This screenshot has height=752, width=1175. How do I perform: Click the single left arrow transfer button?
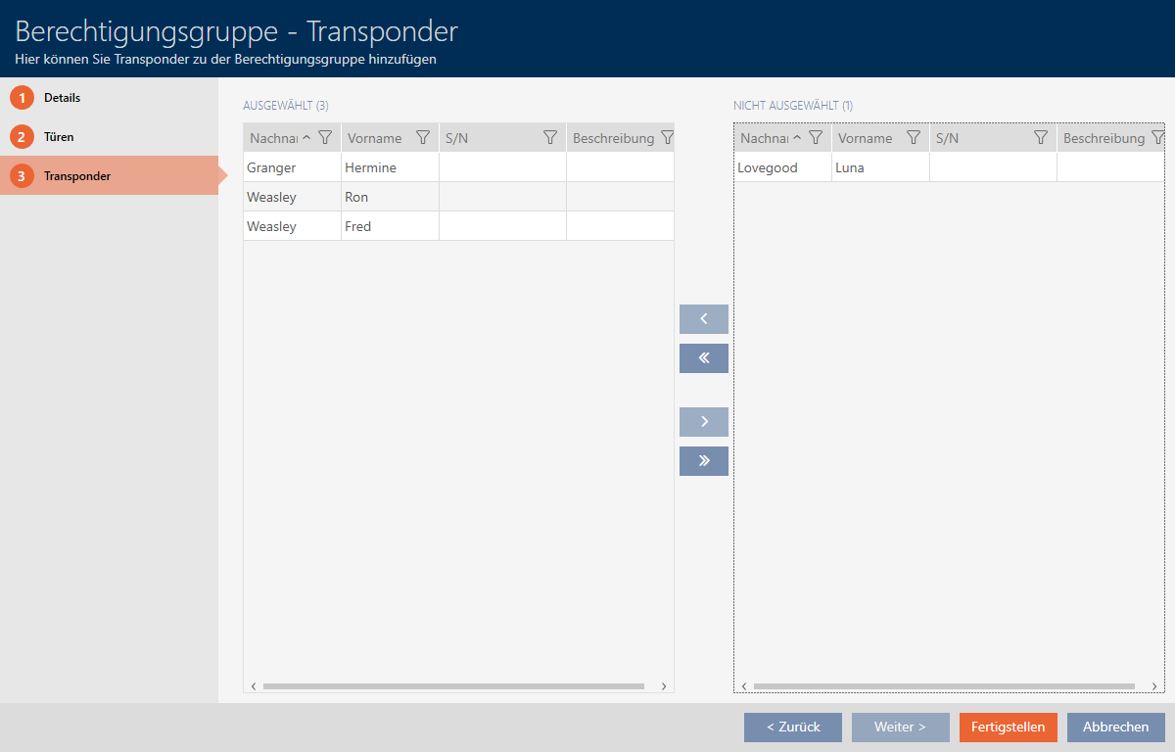[703, 319]
